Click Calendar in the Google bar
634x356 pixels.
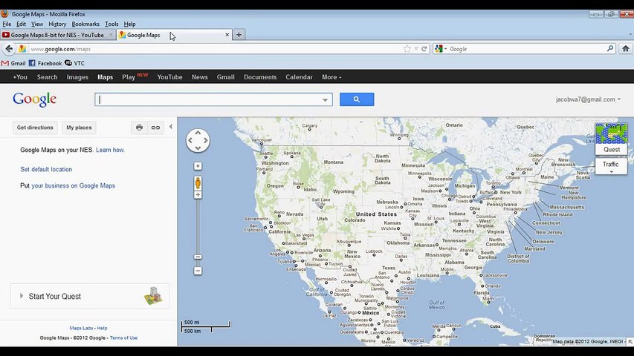point(300,77)
